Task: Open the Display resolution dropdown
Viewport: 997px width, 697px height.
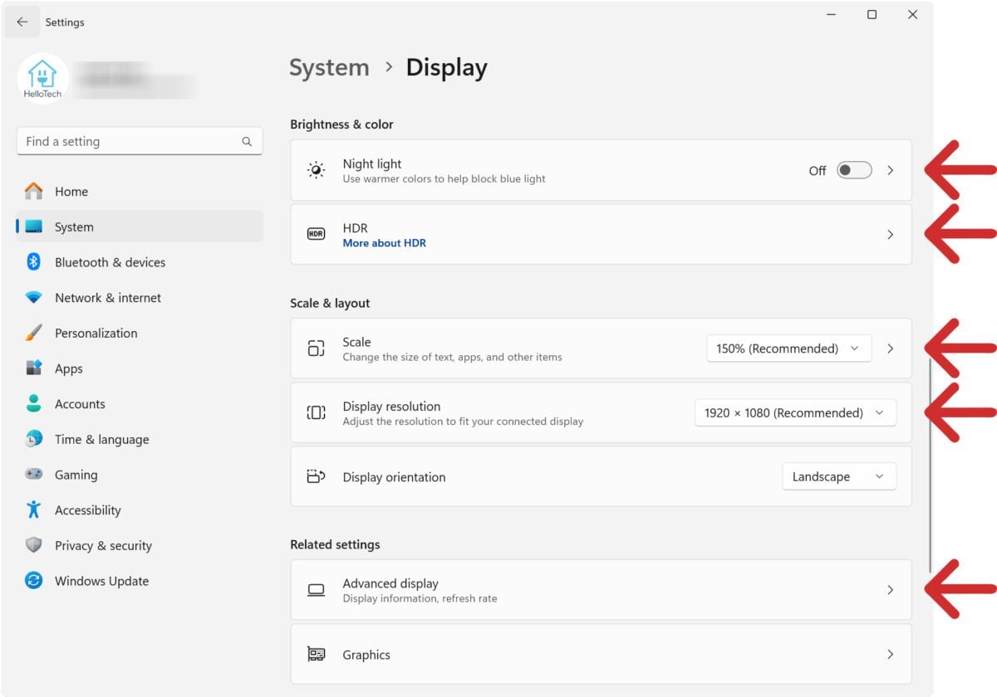Action: click(x=794, y=412)
